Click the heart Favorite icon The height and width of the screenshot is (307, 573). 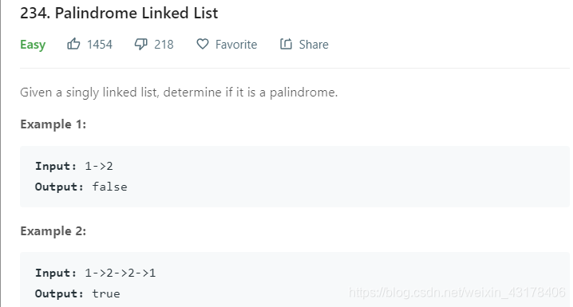203,44
